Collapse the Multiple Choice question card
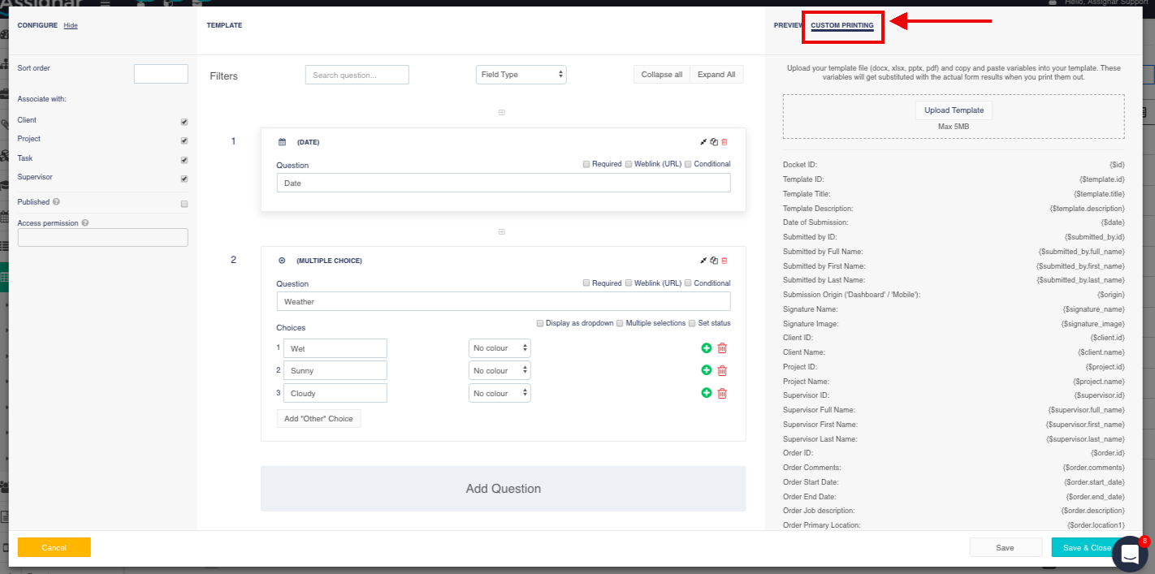Screen dimensions: 1155x574 click(703, 261)
